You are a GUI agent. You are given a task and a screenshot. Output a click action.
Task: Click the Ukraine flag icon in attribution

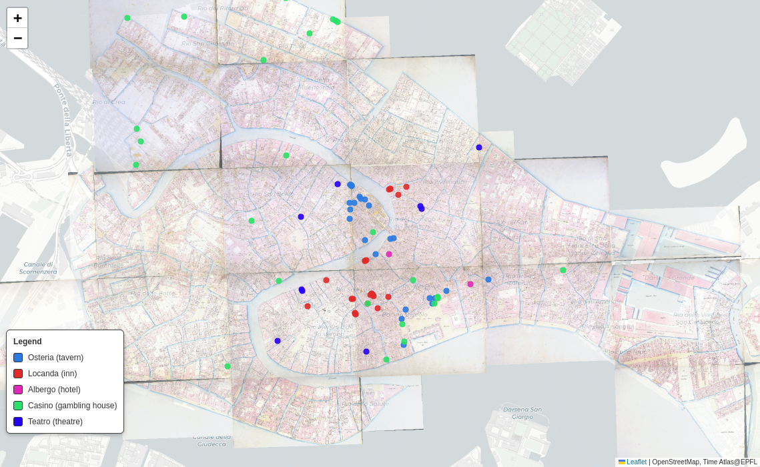tap(622, 462)
